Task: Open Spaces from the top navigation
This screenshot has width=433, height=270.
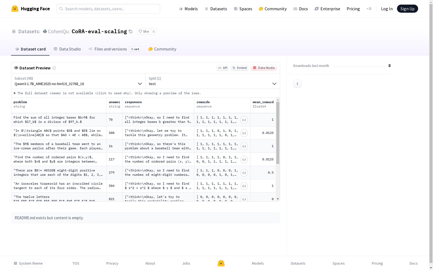Action: pos(243,9)
